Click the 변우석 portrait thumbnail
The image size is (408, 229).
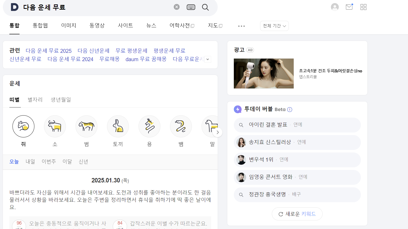pos(241,160)
